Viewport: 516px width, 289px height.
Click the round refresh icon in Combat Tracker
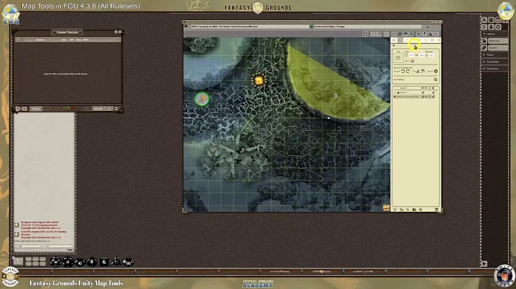[x=117, y=109]
